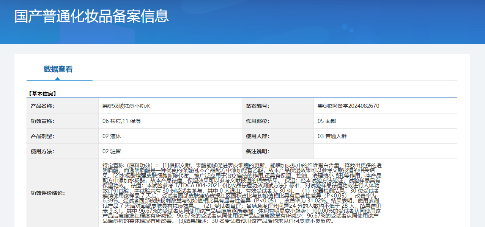485x227 pixels.
Task: Select the 05 面部 value
Action: [x=327, y=121]
